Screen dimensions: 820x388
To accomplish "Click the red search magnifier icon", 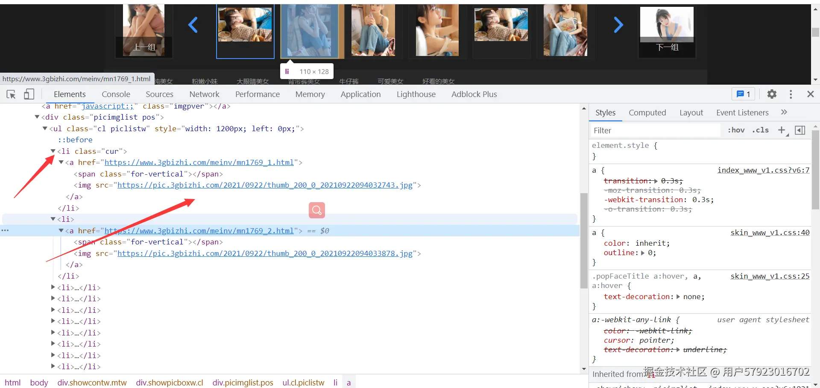I will point(317,210).
